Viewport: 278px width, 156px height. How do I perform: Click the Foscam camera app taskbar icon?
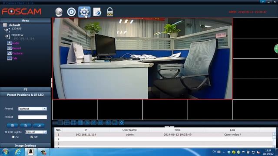click(x=30, y=152)
